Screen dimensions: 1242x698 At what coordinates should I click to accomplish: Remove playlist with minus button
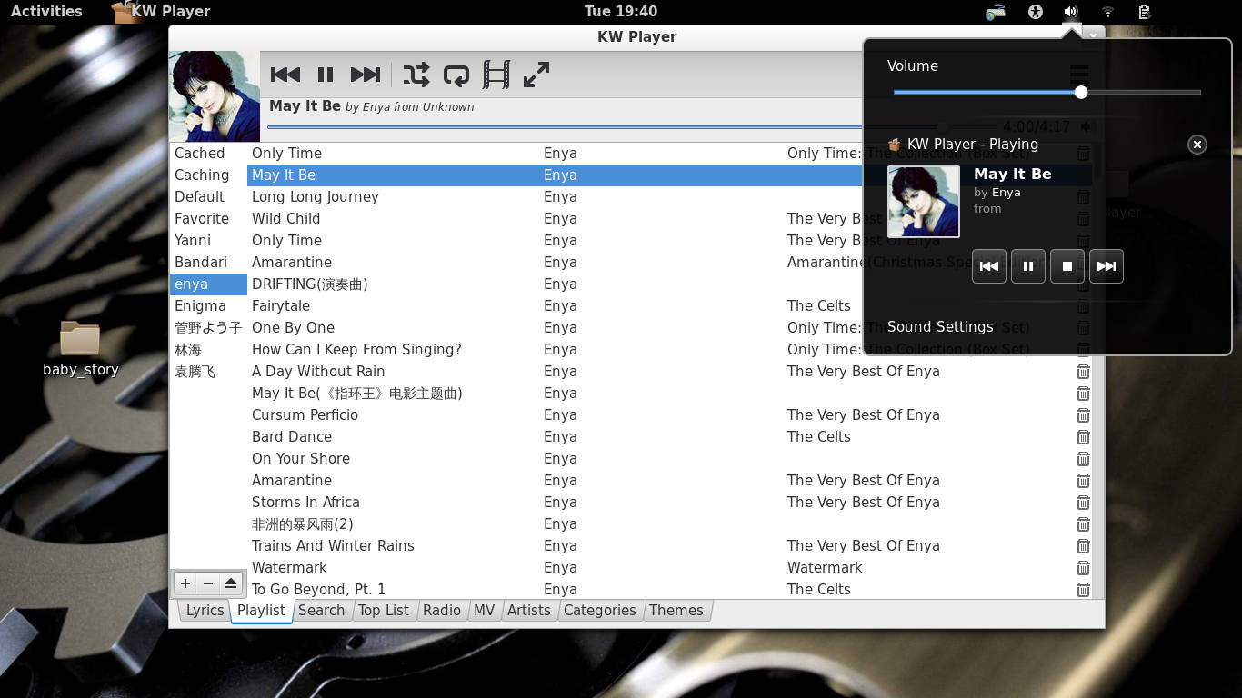[x=208, y=583]
